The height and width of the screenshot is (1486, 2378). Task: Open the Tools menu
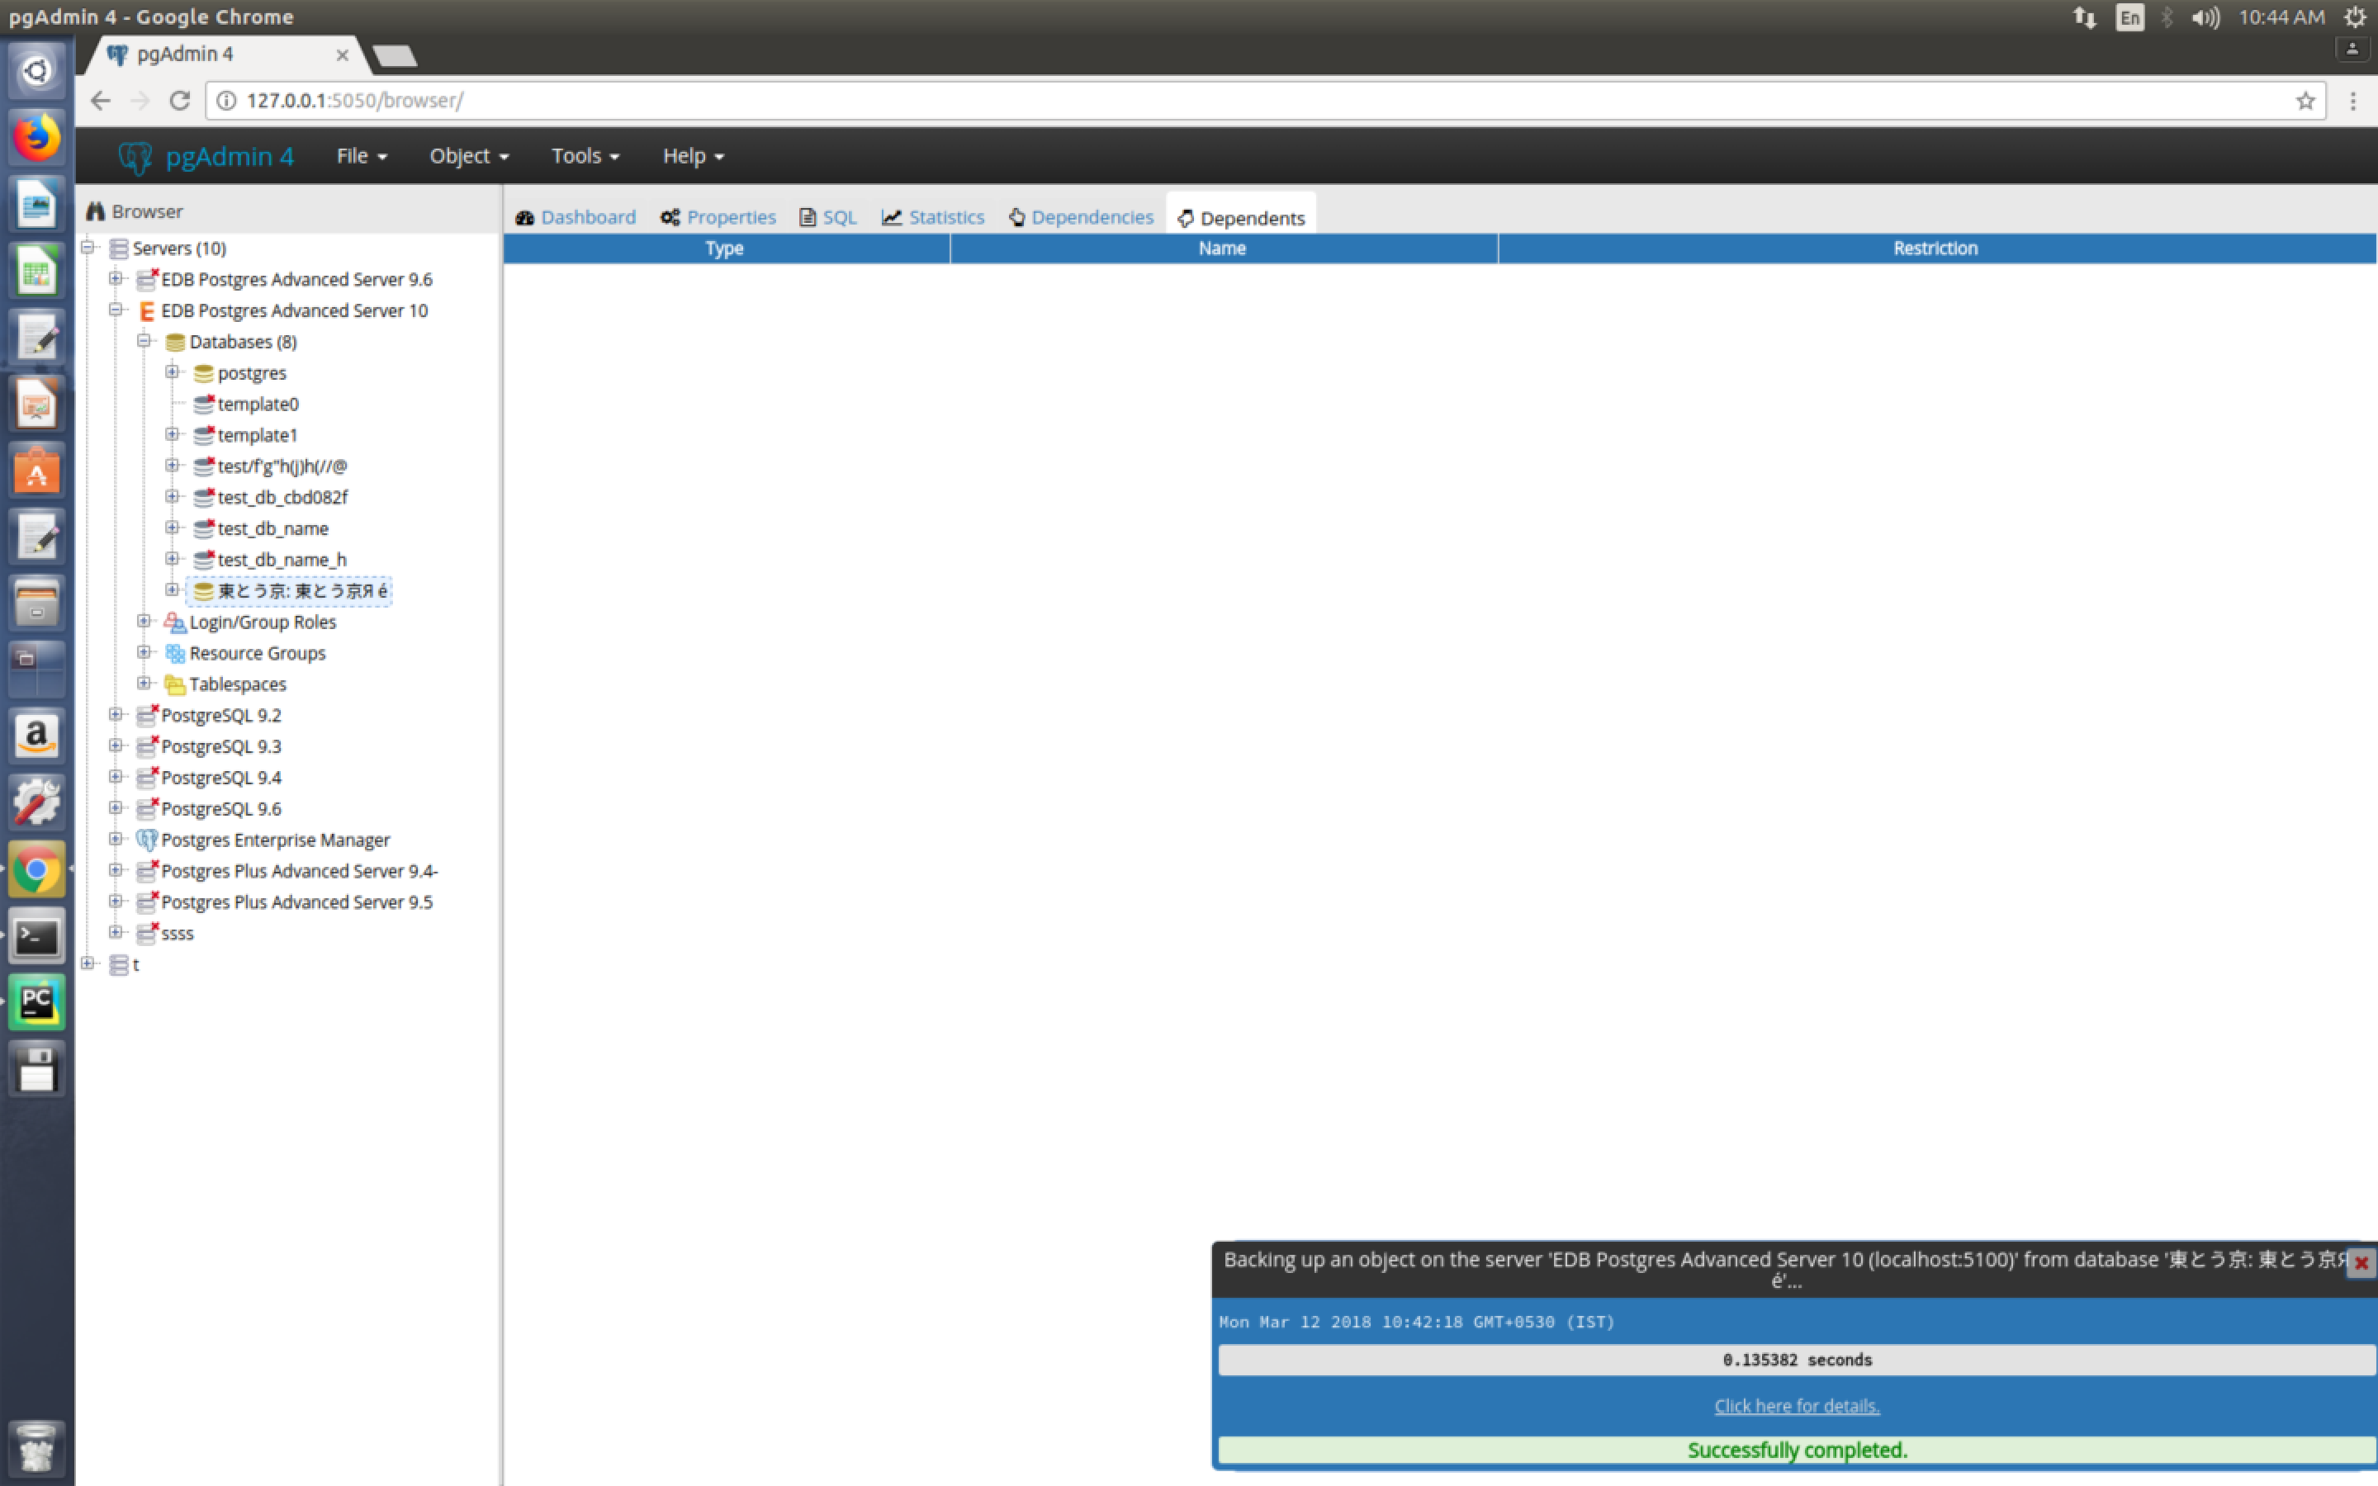[585, 156]
